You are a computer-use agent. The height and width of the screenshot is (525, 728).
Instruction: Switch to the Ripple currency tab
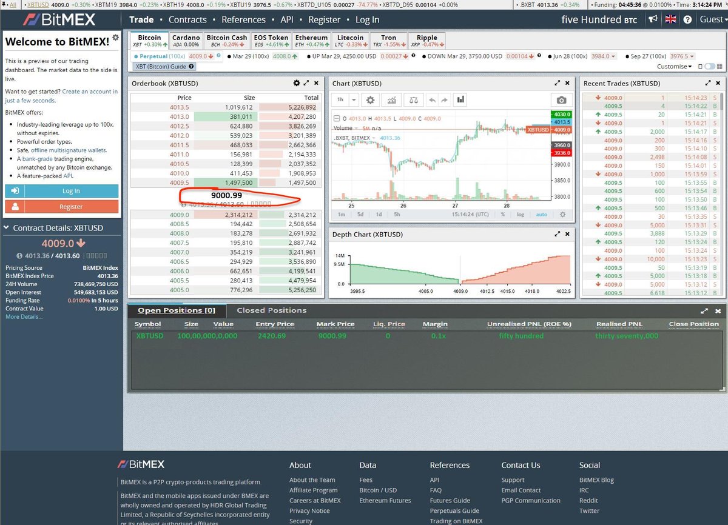pyautogui.click(x=426, y=41)
